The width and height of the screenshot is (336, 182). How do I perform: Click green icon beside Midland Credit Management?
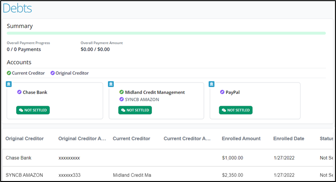pos(122,92)
